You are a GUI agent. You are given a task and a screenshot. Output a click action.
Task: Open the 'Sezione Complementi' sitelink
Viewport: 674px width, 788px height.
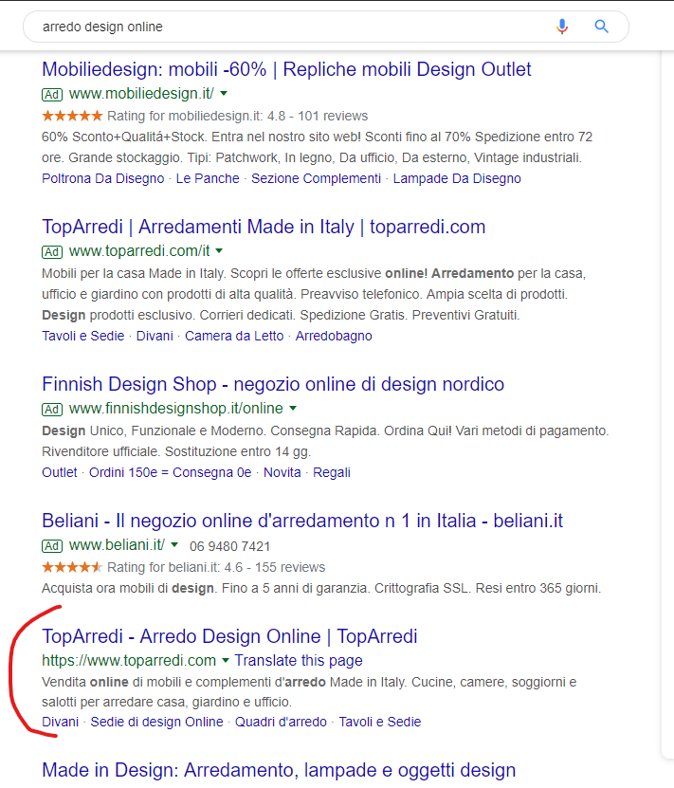tap(316, 178)
